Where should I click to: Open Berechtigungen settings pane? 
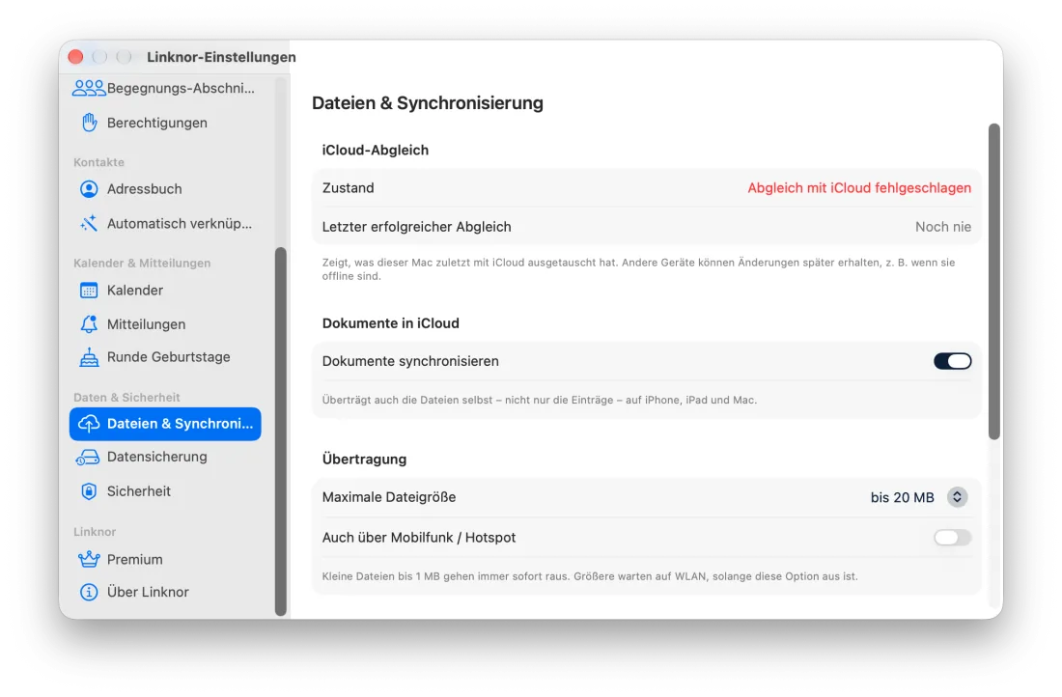pyautogui.click(x=165, y=123)
